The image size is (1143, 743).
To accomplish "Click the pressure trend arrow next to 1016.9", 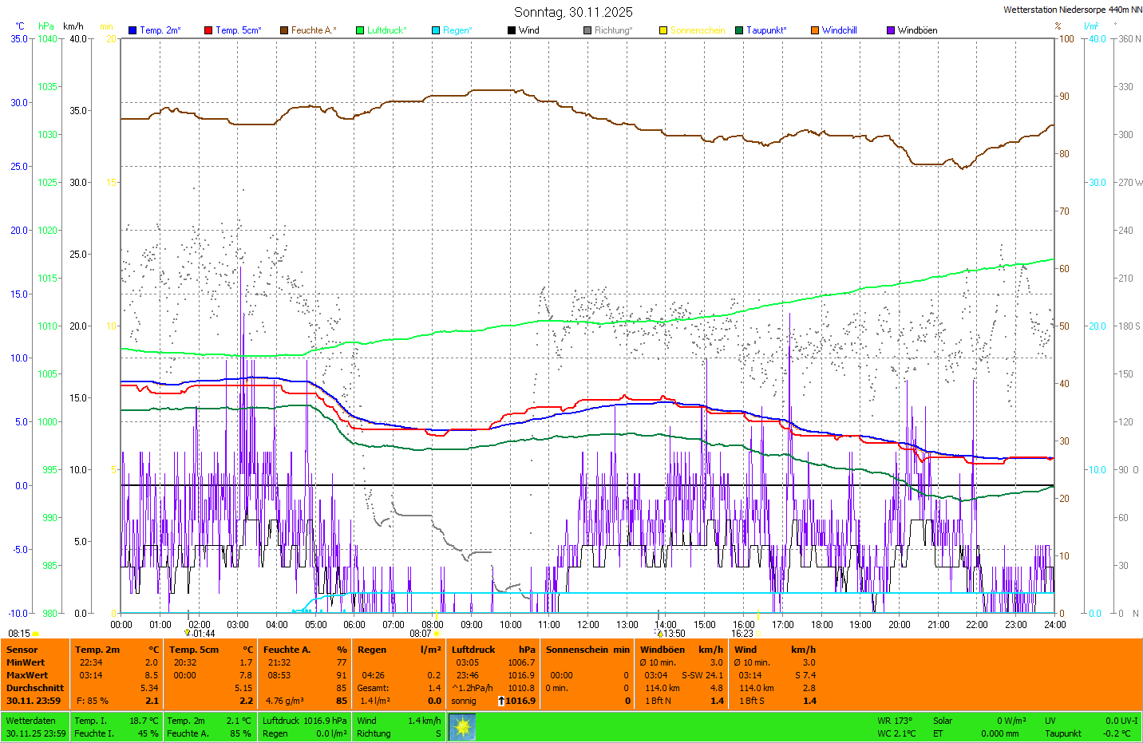I will click(501, 701).
